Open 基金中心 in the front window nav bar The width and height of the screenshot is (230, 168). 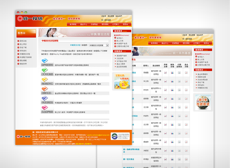[x=84, y=24]
